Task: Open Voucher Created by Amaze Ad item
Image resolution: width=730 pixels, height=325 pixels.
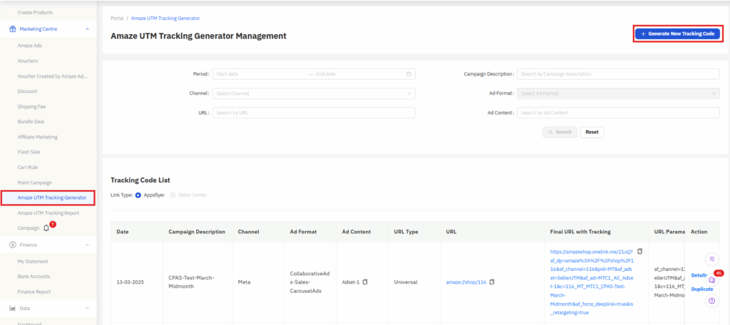Action: [52, 76]
